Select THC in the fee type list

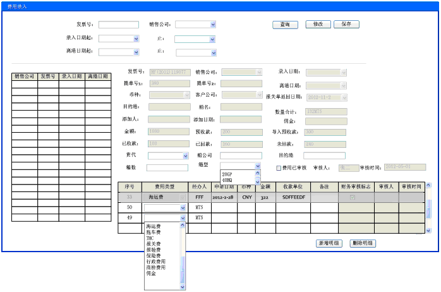pyautogui.click(x=150, y=238)
